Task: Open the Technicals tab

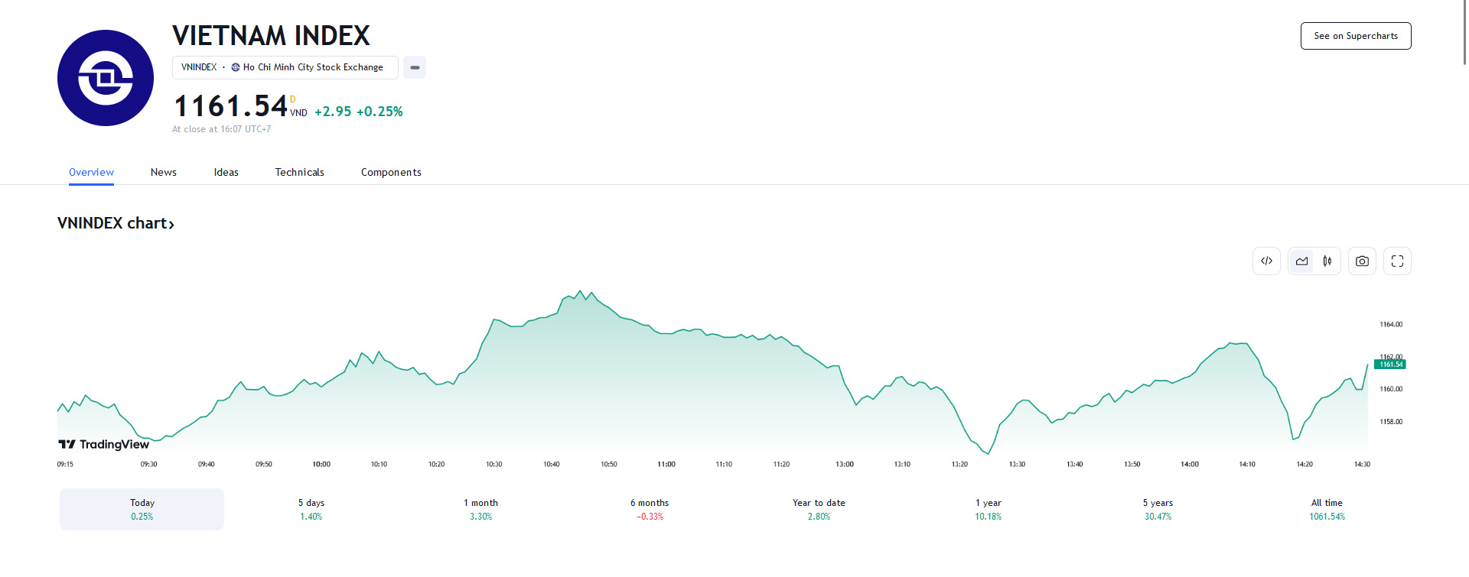Action: coord(300,172)
